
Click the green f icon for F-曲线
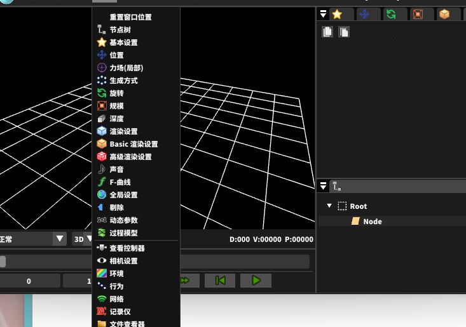coord(102,182)
